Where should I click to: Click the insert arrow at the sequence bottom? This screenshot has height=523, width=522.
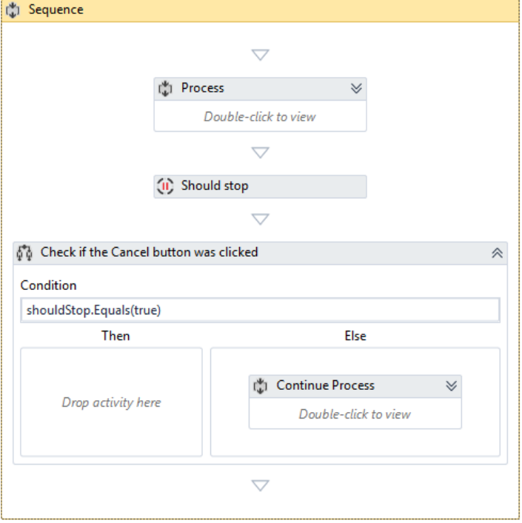click(260, 485)
